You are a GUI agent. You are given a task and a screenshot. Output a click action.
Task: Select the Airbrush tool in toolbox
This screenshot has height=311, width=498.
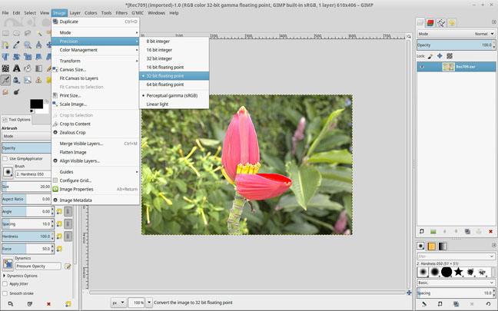[5, 80]
